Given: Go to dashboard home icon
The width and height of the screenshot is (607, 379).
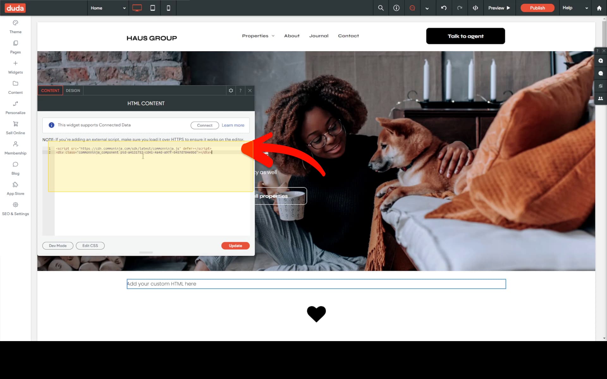Looking at the screenshot, I should click(599, 8).
